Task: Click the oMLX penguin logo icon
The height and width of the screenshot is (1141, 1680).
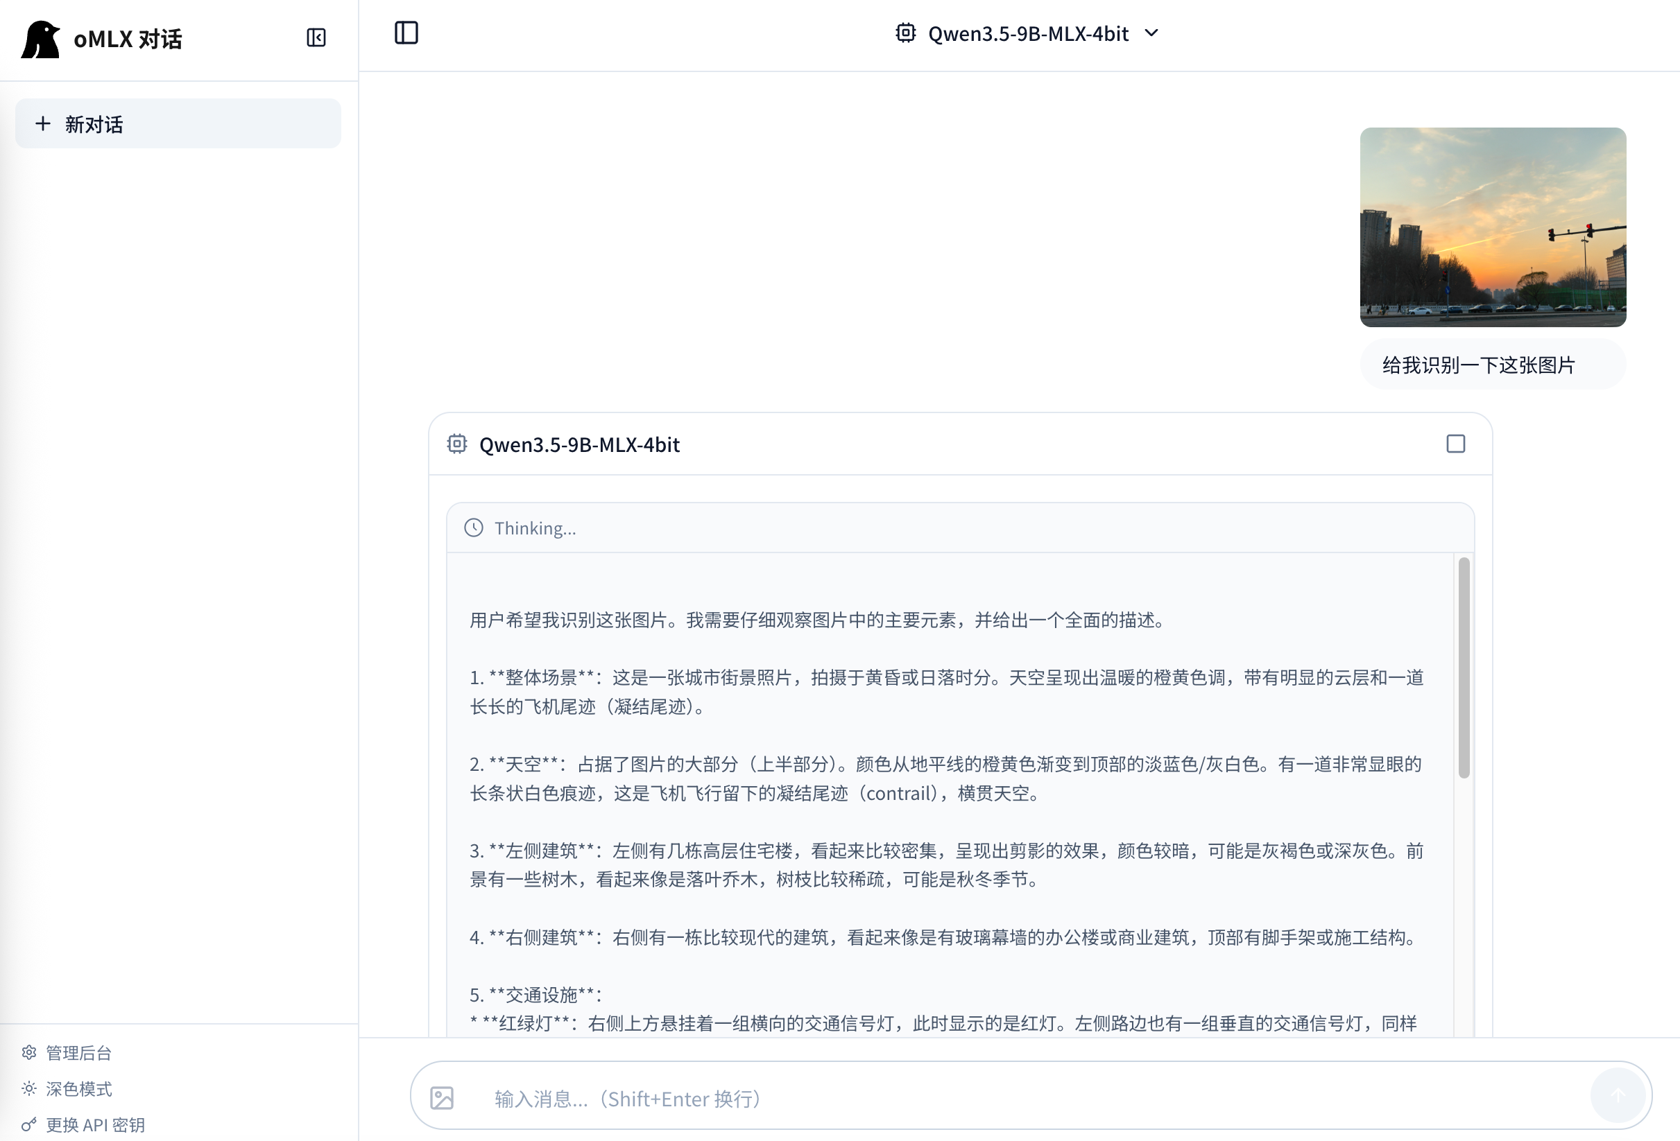Action: point(40,38)
